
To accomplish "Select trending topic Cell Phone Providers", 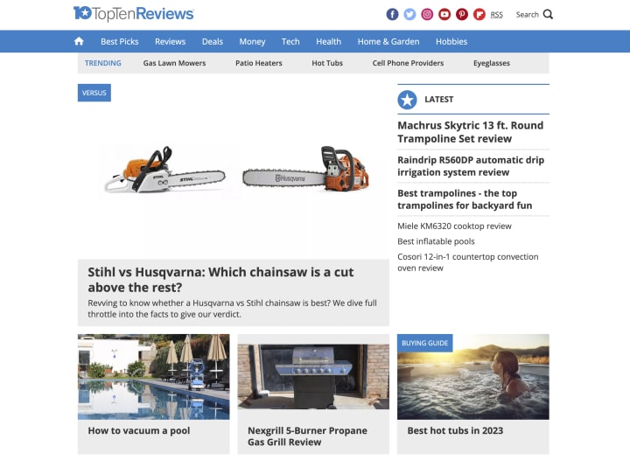I will [408, 63].
